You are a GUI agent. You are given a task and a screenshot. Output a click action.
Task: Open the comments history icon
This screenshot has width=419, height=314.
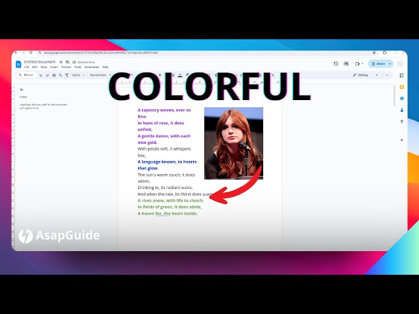[x=346, y=63]
